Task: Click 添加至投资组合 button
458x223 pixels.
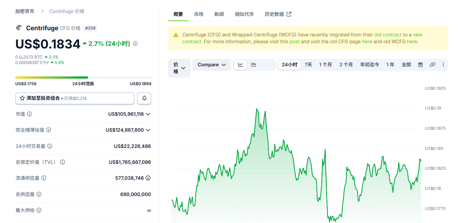Action: coord(75,98)
